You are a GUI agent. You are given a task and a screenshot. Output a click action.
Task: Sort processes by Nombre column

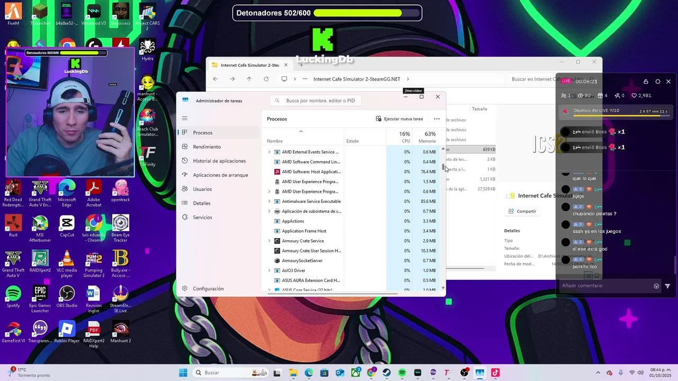[x=303, y=137]
